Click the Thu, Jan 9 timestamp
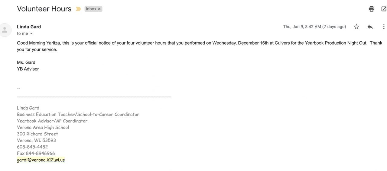The image size is (387, 171). [x=314, y=27]
